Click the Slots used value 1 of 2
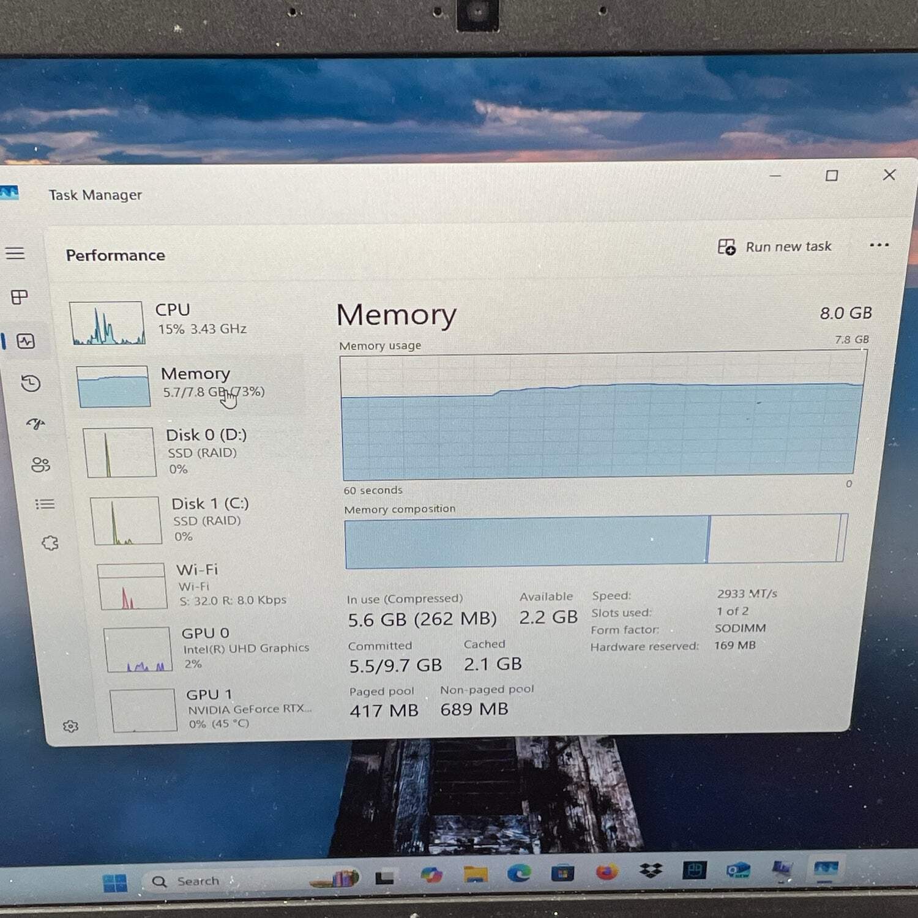This screenshot has height=918, width=918. [x=733, y=611]
